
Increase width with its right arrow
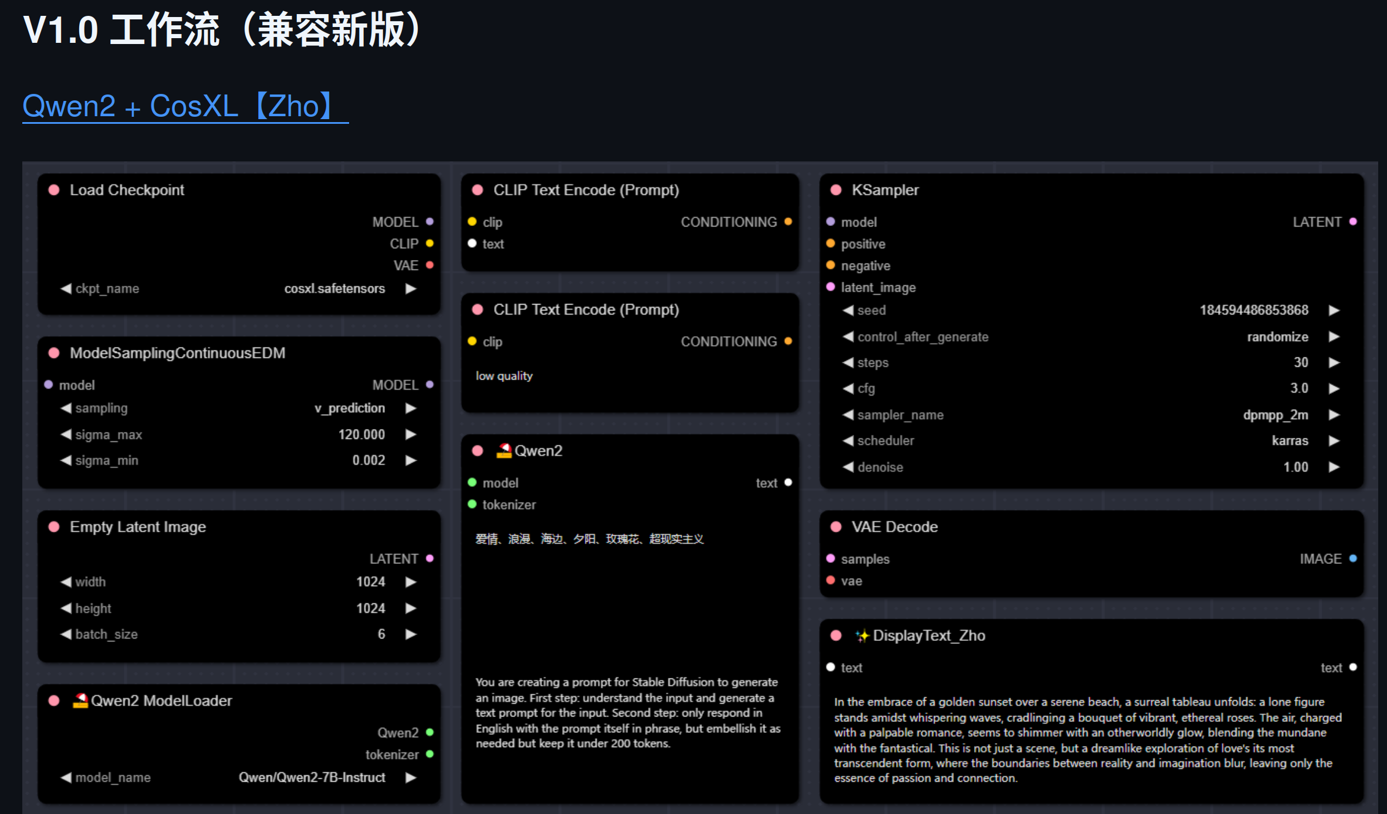click(x=411, y=582)
